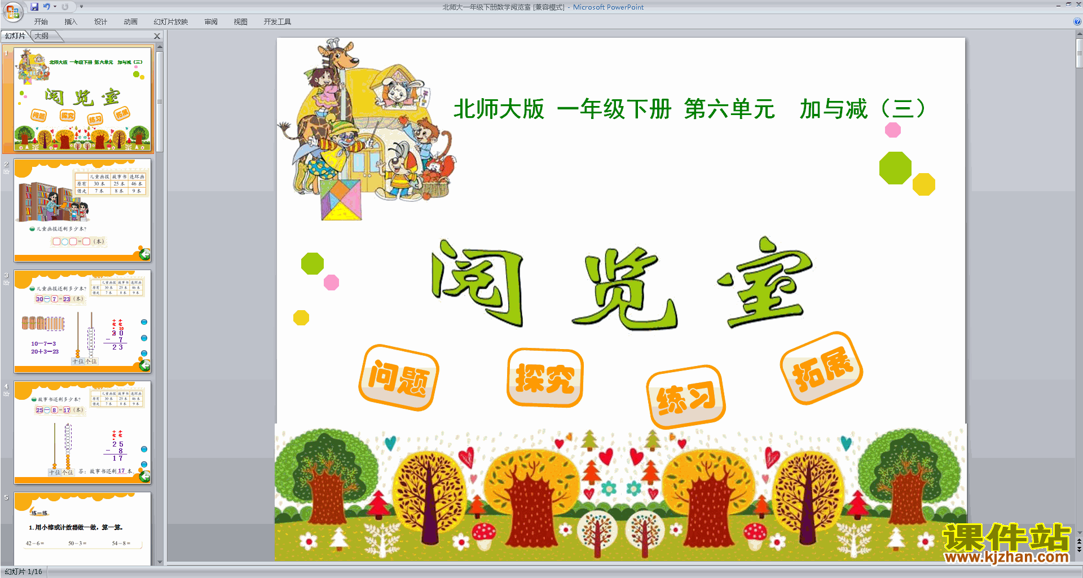The width and height of the screenshot is (1083, 578).
Task: Open the 视图 ribbon tab
Action: click(241, 22)
